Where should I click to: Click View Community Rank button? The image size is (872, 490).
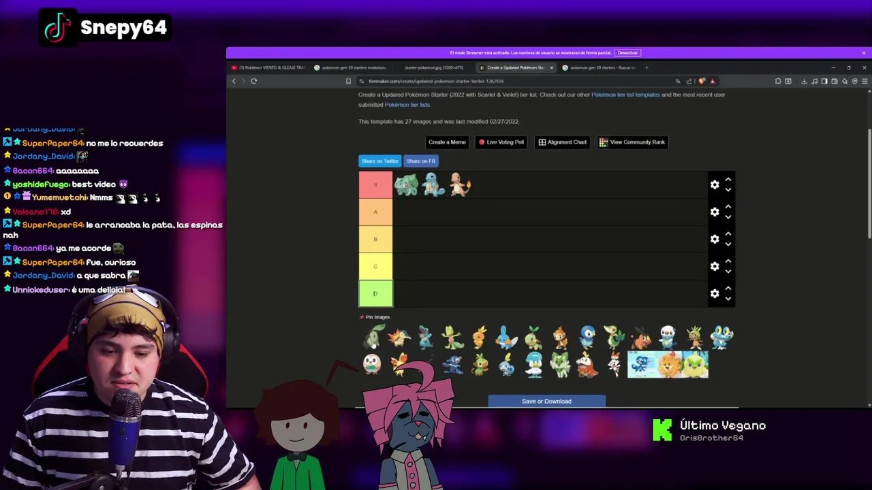[x=632, y=142]
